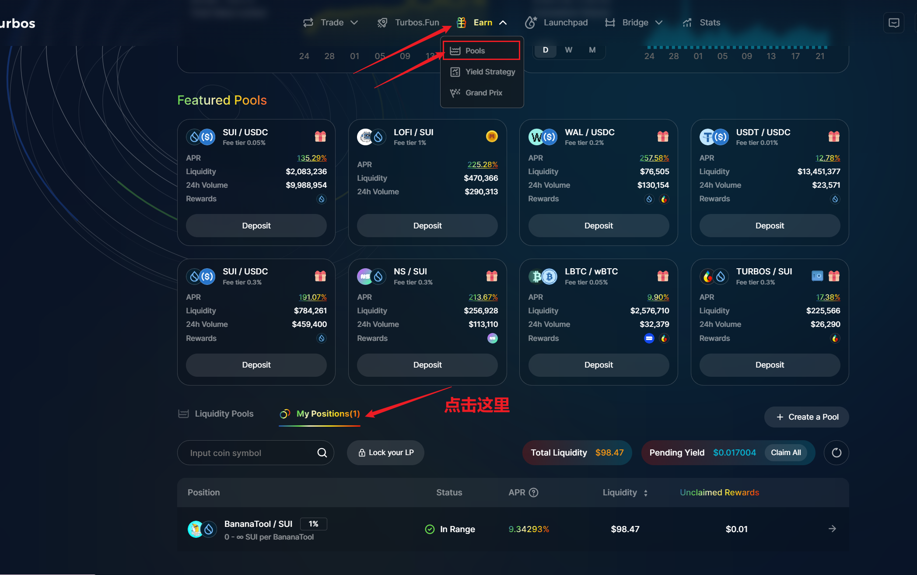The image size is (917, 575).
Task: Click the search magnifier icon
Action: [x=322, y=452]
